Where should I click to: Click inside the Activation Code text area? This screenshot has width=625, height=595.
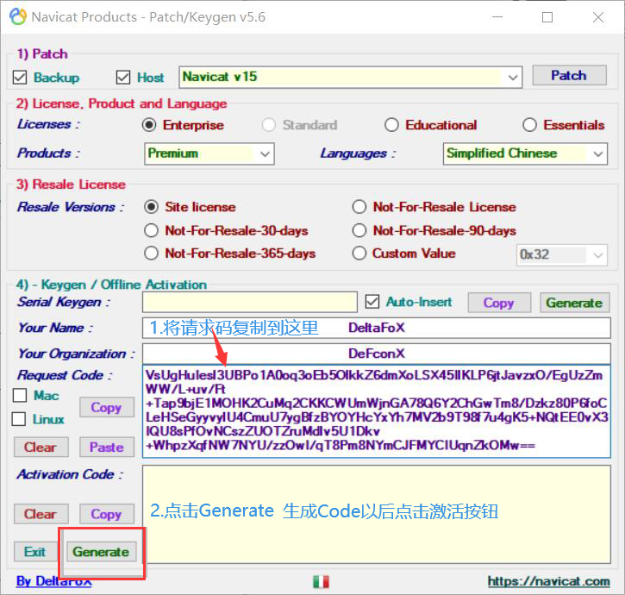click(376, 515)
